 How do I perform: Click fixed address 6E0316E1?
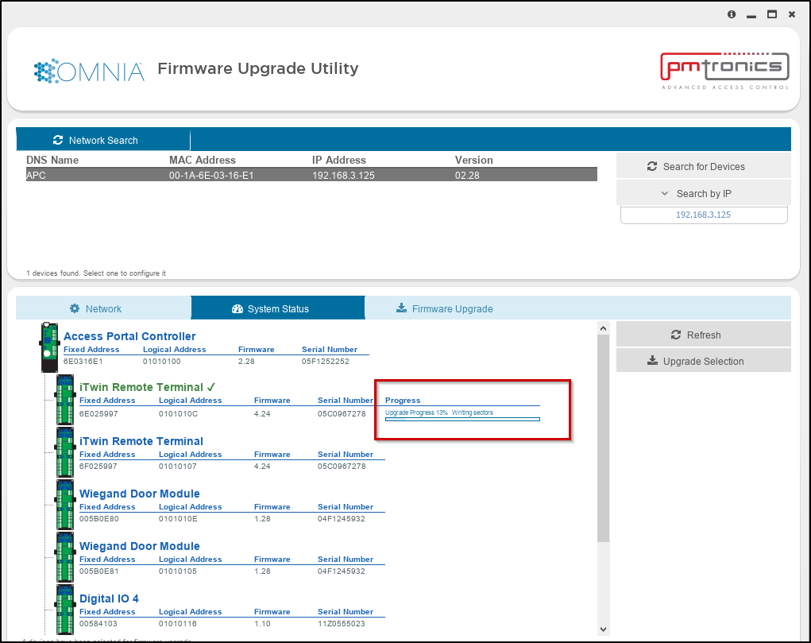(x=83, y=362)
